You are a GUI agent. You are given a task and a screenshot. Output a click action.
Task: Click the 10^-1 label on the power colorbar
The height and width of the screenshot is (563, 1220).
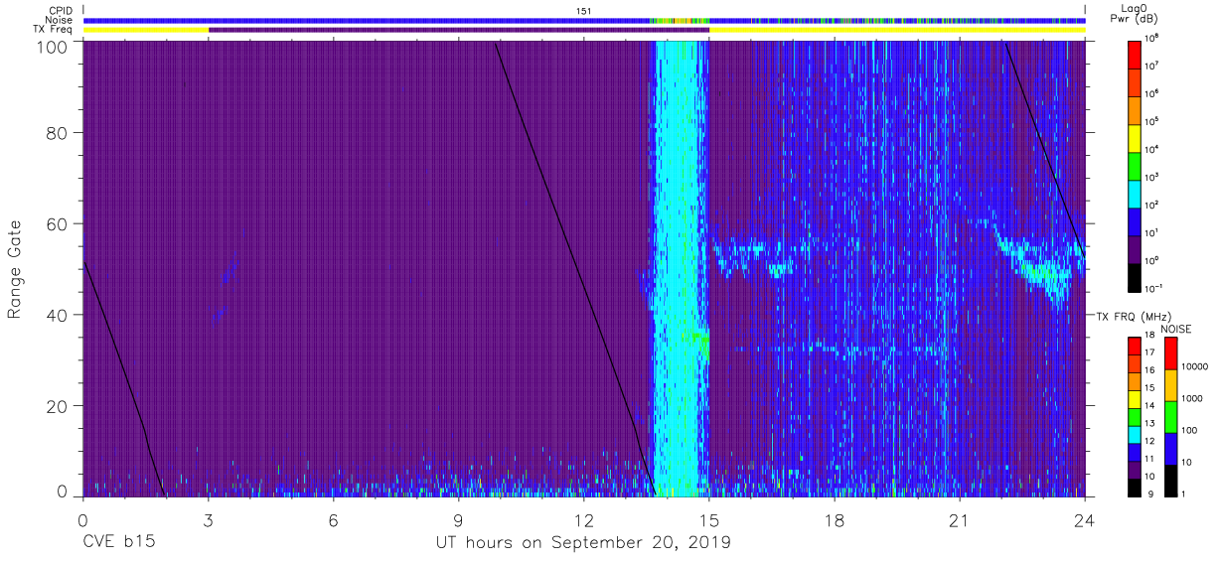tap(1154, 288)
